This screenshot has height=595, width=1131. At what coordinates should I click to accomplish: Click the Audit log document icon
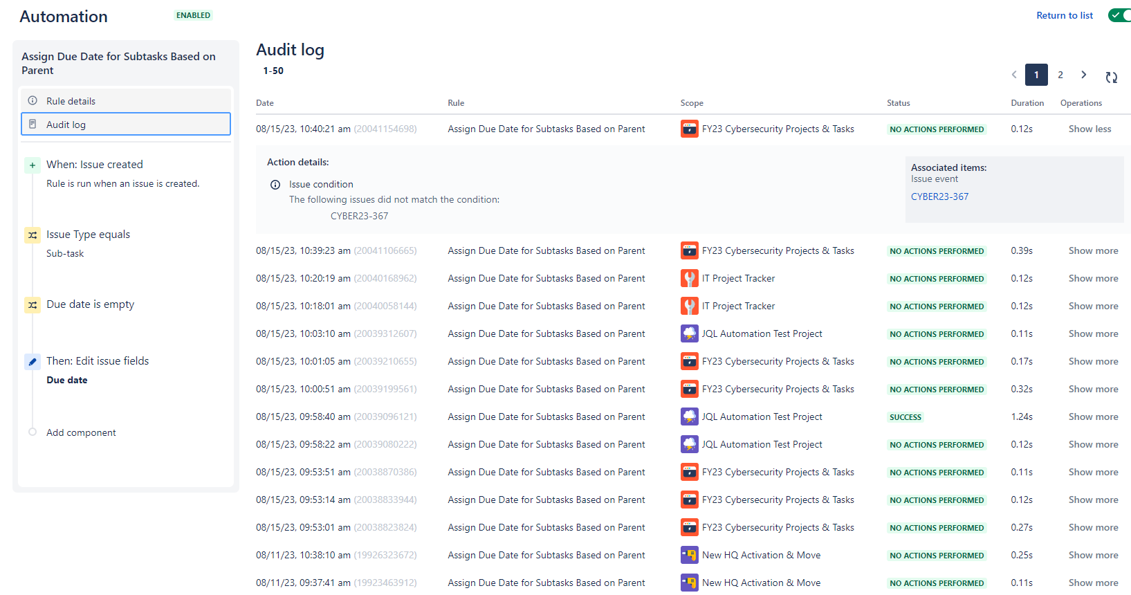pyautogui.click(x=33, y=124)
